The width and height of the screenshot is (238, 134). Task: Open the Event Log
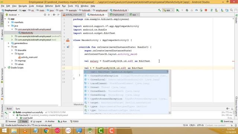click(x=227, y=121)
